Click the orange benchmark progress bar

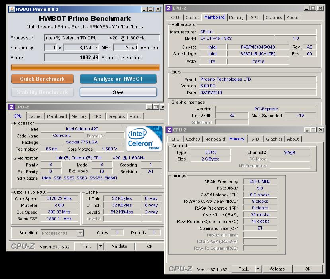pos(85,67)
